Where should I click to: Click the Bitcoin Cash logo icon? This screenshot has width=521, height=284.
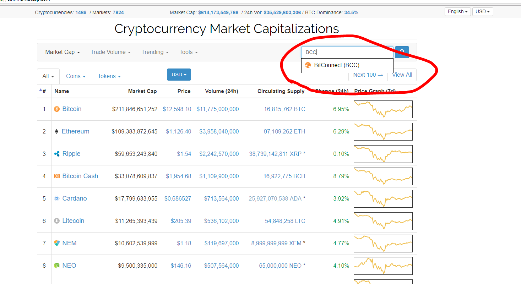(57, 176)
